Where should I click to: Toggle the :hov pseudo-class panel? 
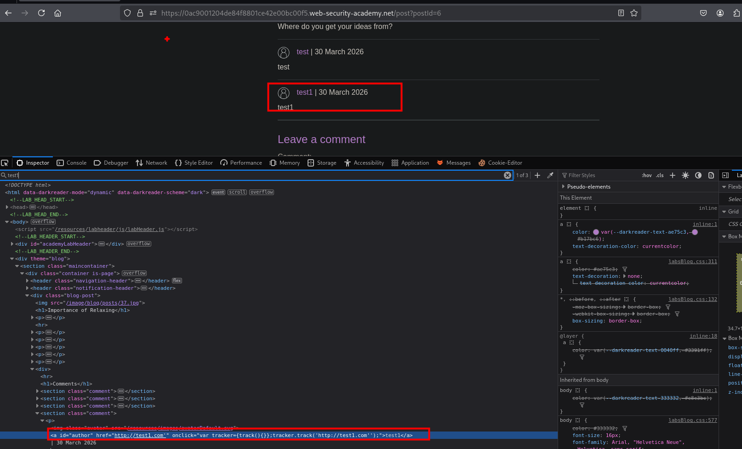coord(646,175)
